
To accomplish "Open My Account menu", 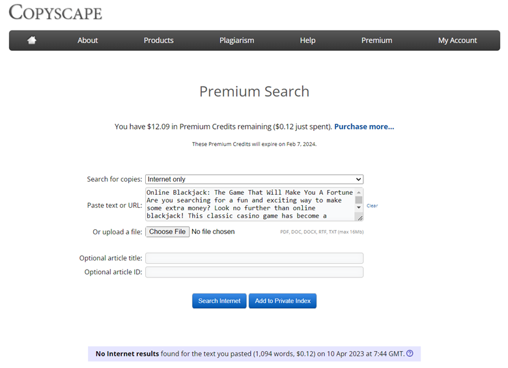I will click(457, 40).
